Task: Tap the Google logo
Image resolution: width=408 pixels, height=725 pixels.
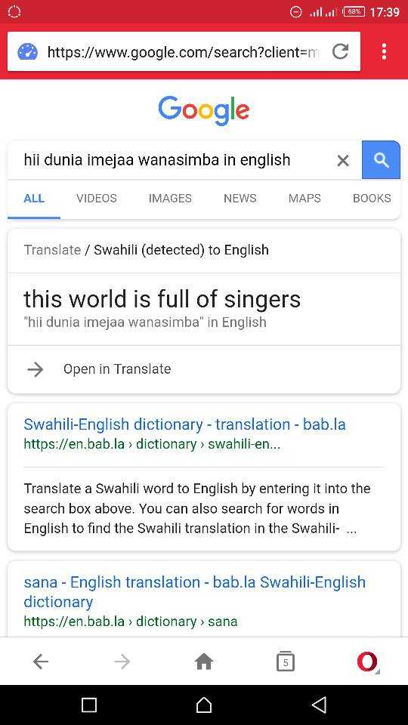Action: click(204, 110)
